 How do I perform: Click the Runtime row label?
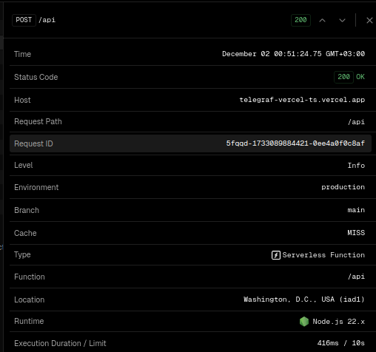point(29,321)
